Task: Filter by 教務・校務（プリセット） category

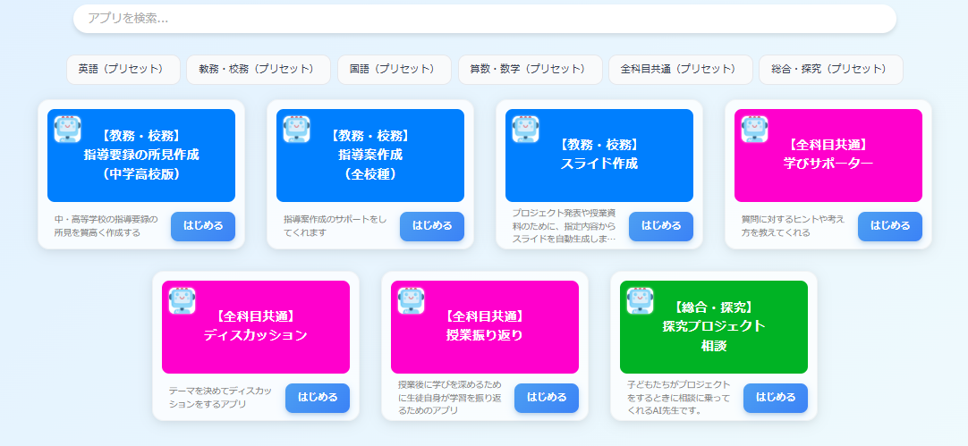Action: [x=259, y=70]
